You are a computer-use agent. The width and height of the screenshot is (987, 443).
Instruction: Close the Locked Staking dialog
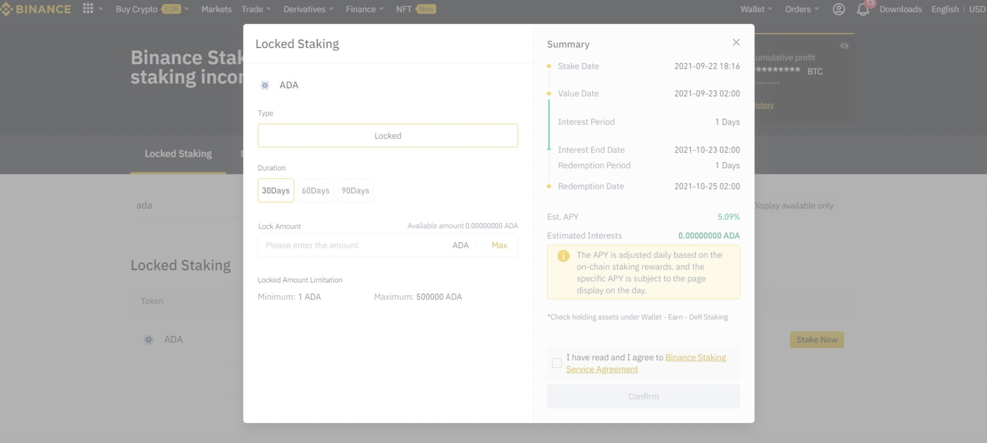(x=736, y=42)
